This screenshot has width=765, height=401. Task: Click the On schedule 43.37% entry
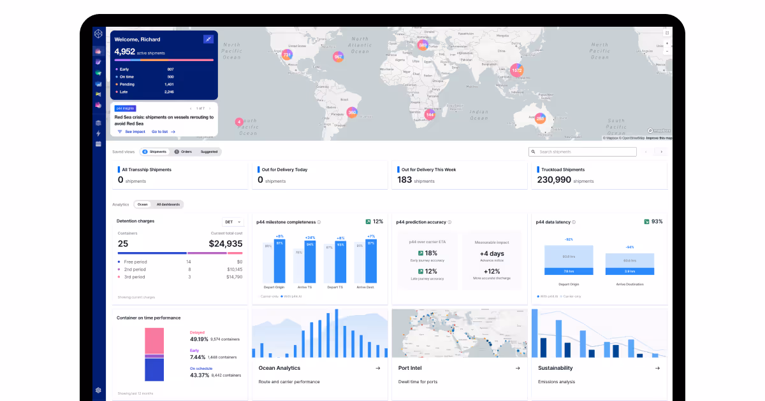(x=215, y=372)
